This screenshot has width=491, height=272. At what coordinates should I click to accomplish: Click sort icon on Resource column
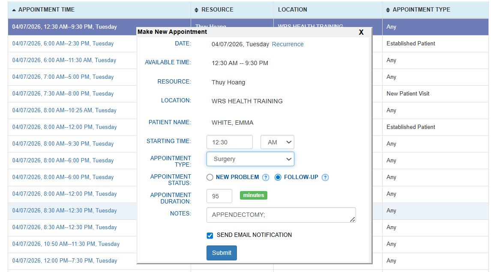(197, 9)
